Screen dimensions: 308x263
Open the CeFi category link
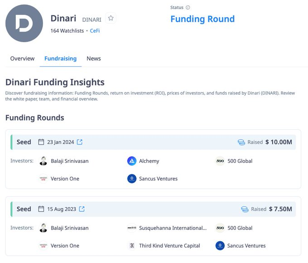95,31
